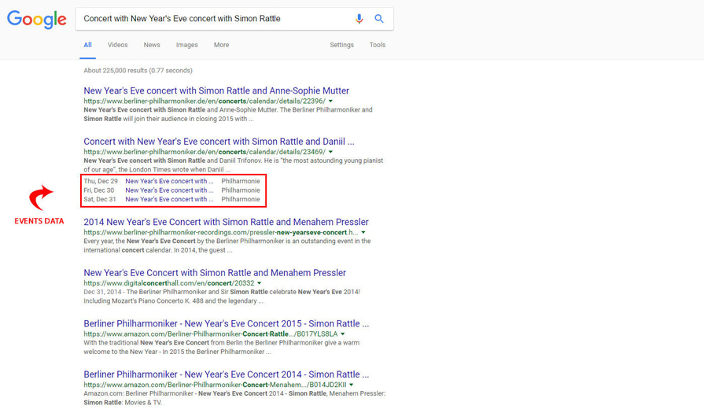
Task: Switch to the Videos tab
Action: [117, 45]
